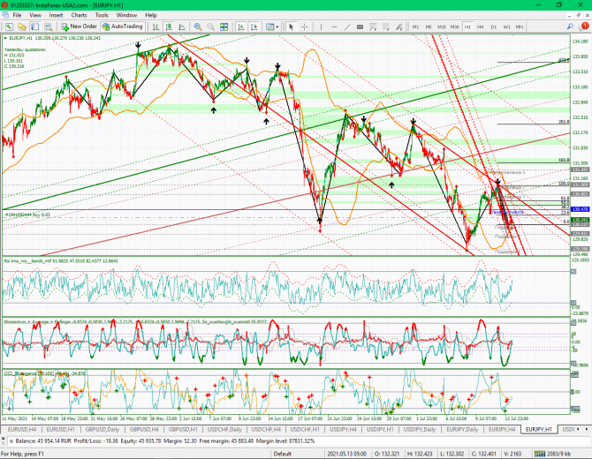The height and width of the screenshot is (459, 592).
Task: Open the arrows drawing tool
Action: [399, 26]
